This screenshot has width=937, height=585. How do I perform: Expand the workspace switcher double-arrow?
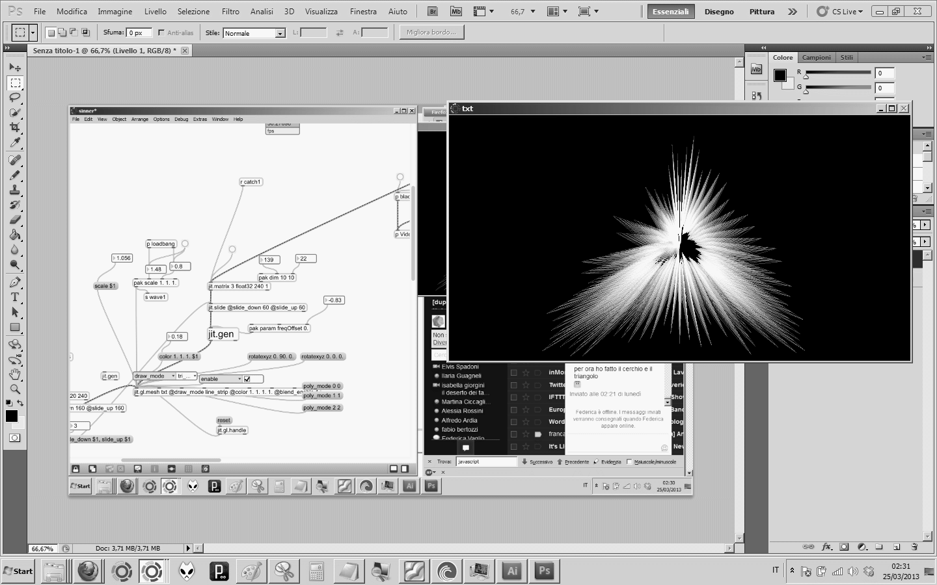point(792,12)
